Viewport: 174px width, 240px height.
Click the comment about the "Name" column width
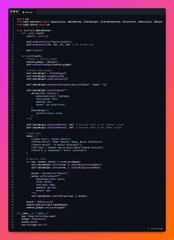click(x=99, y=128)
